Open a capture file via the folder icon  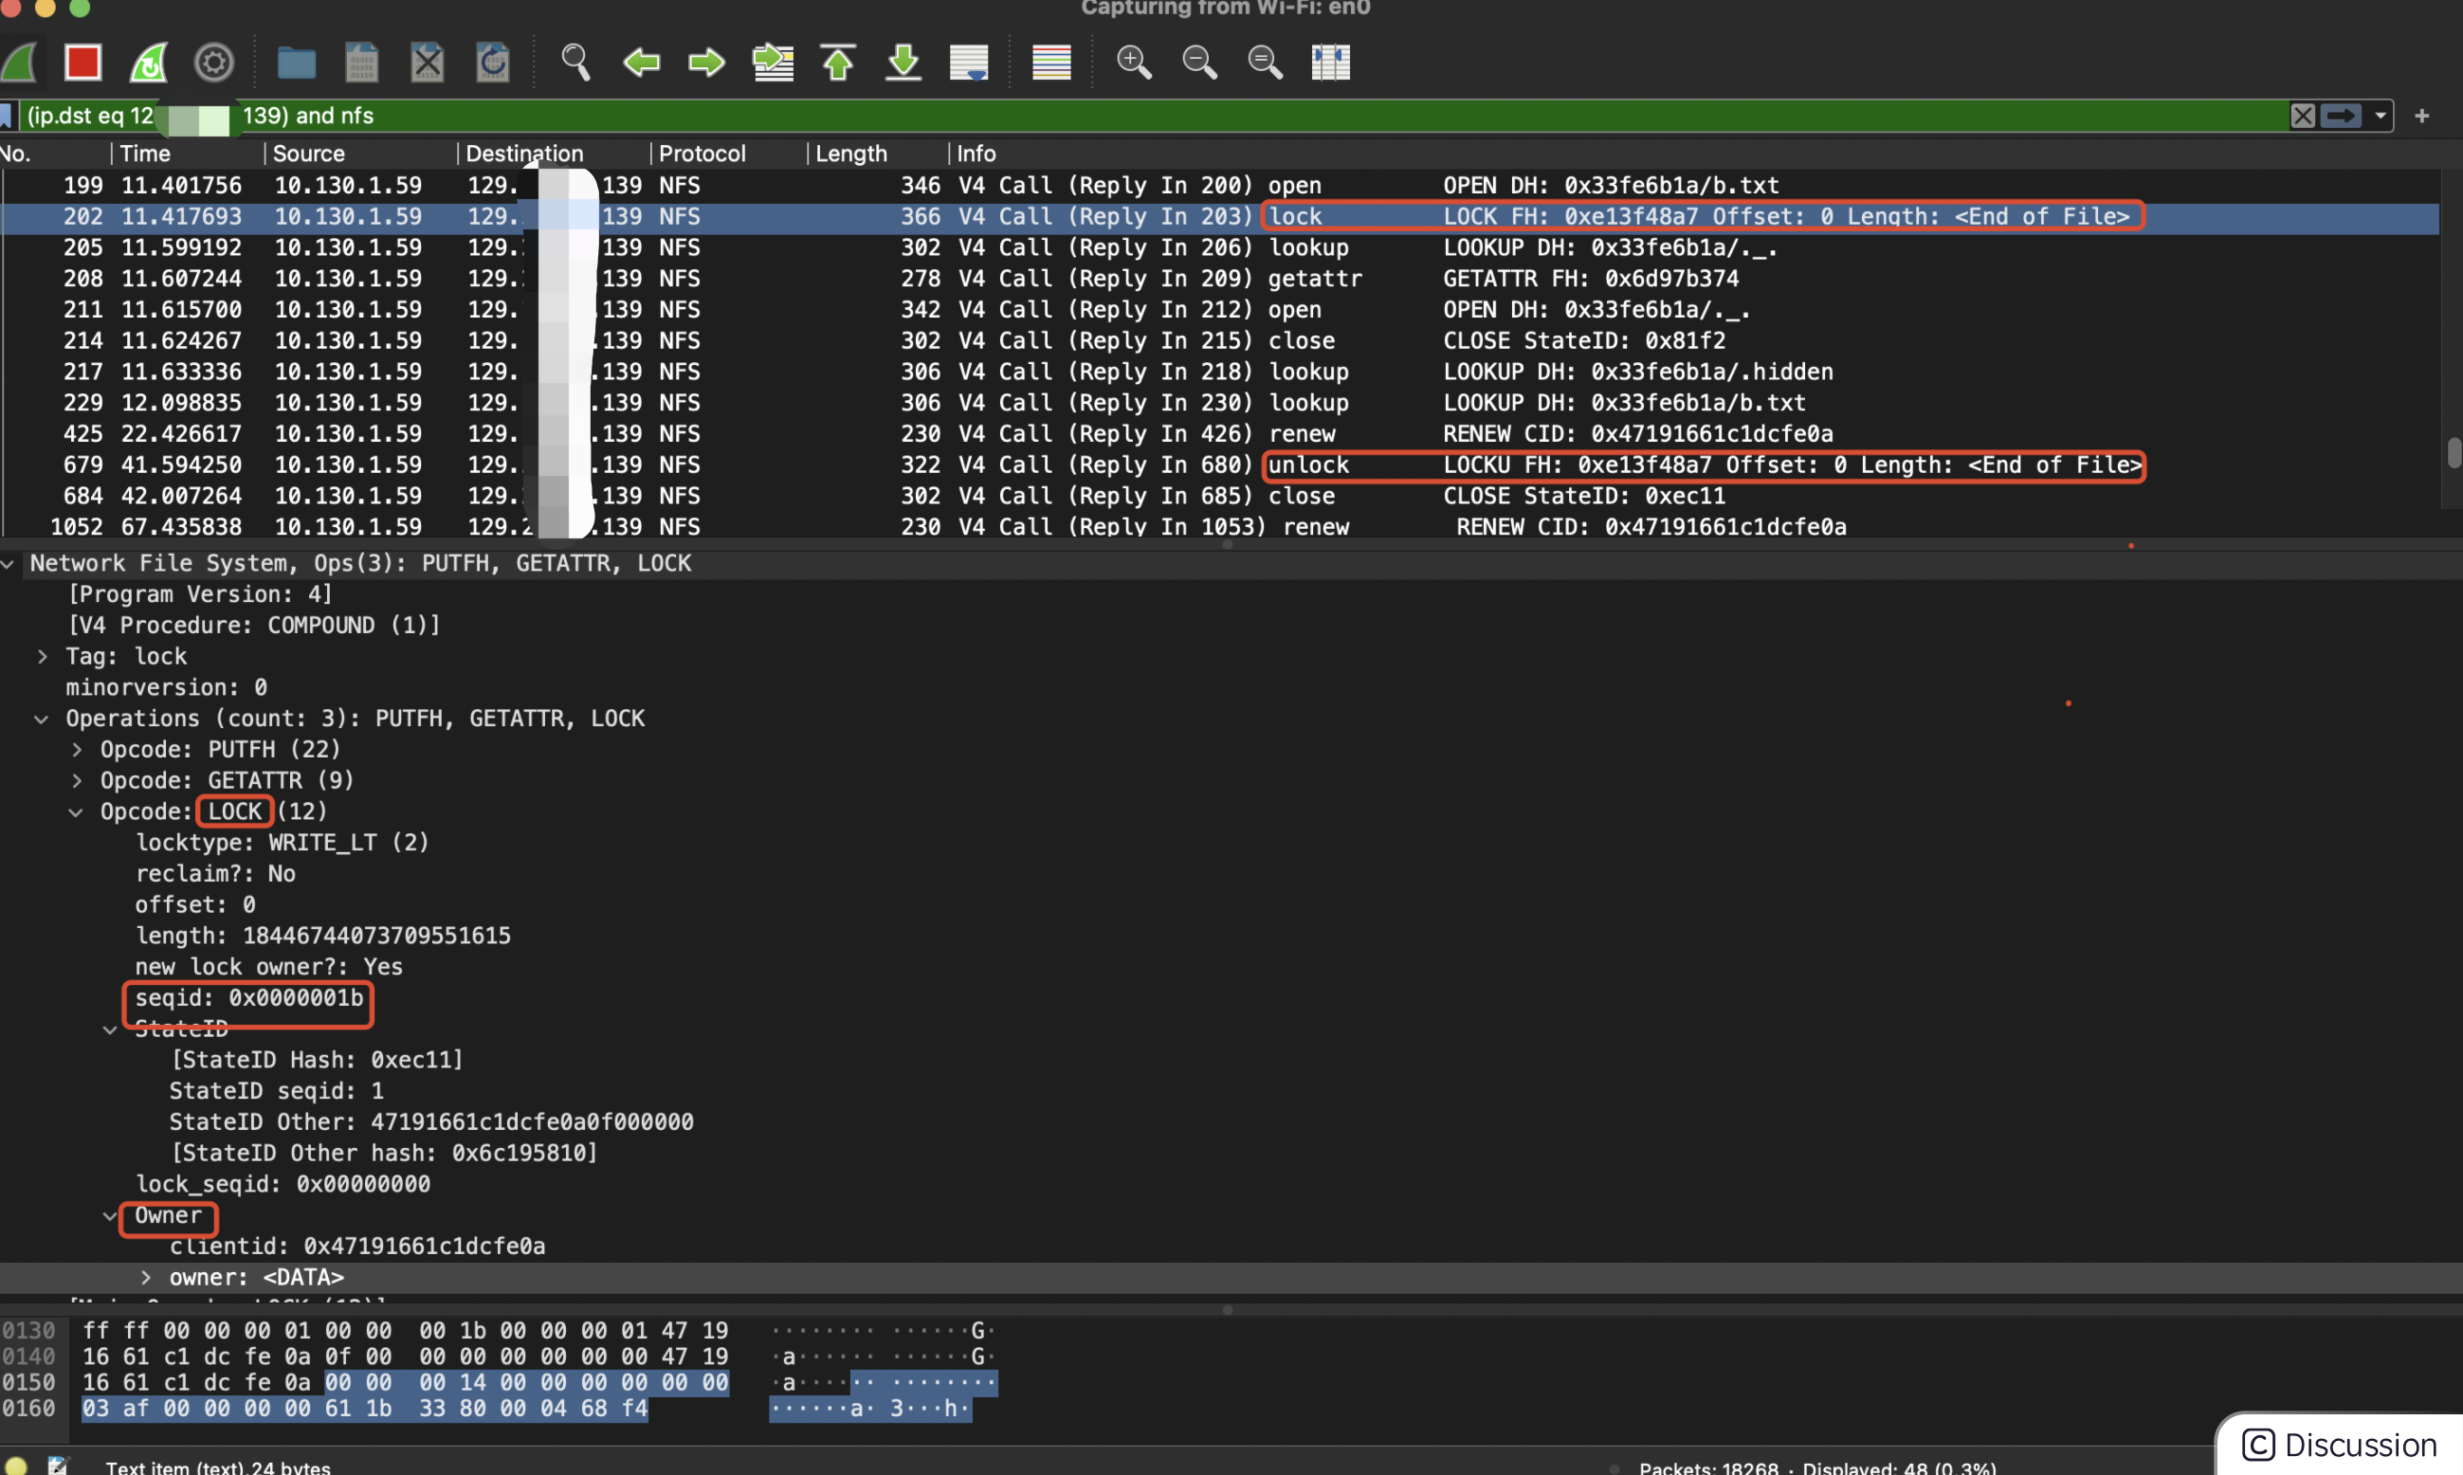click(x=296, y=63)
